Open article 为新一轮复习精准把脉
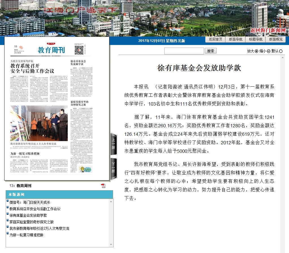Image resolution: width=289 pixels, height=253 pixels. tap(26, 235)
